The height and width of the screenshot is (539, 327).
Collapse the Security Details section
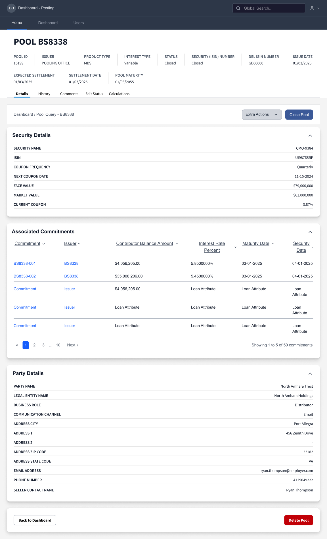pos(310,136)
